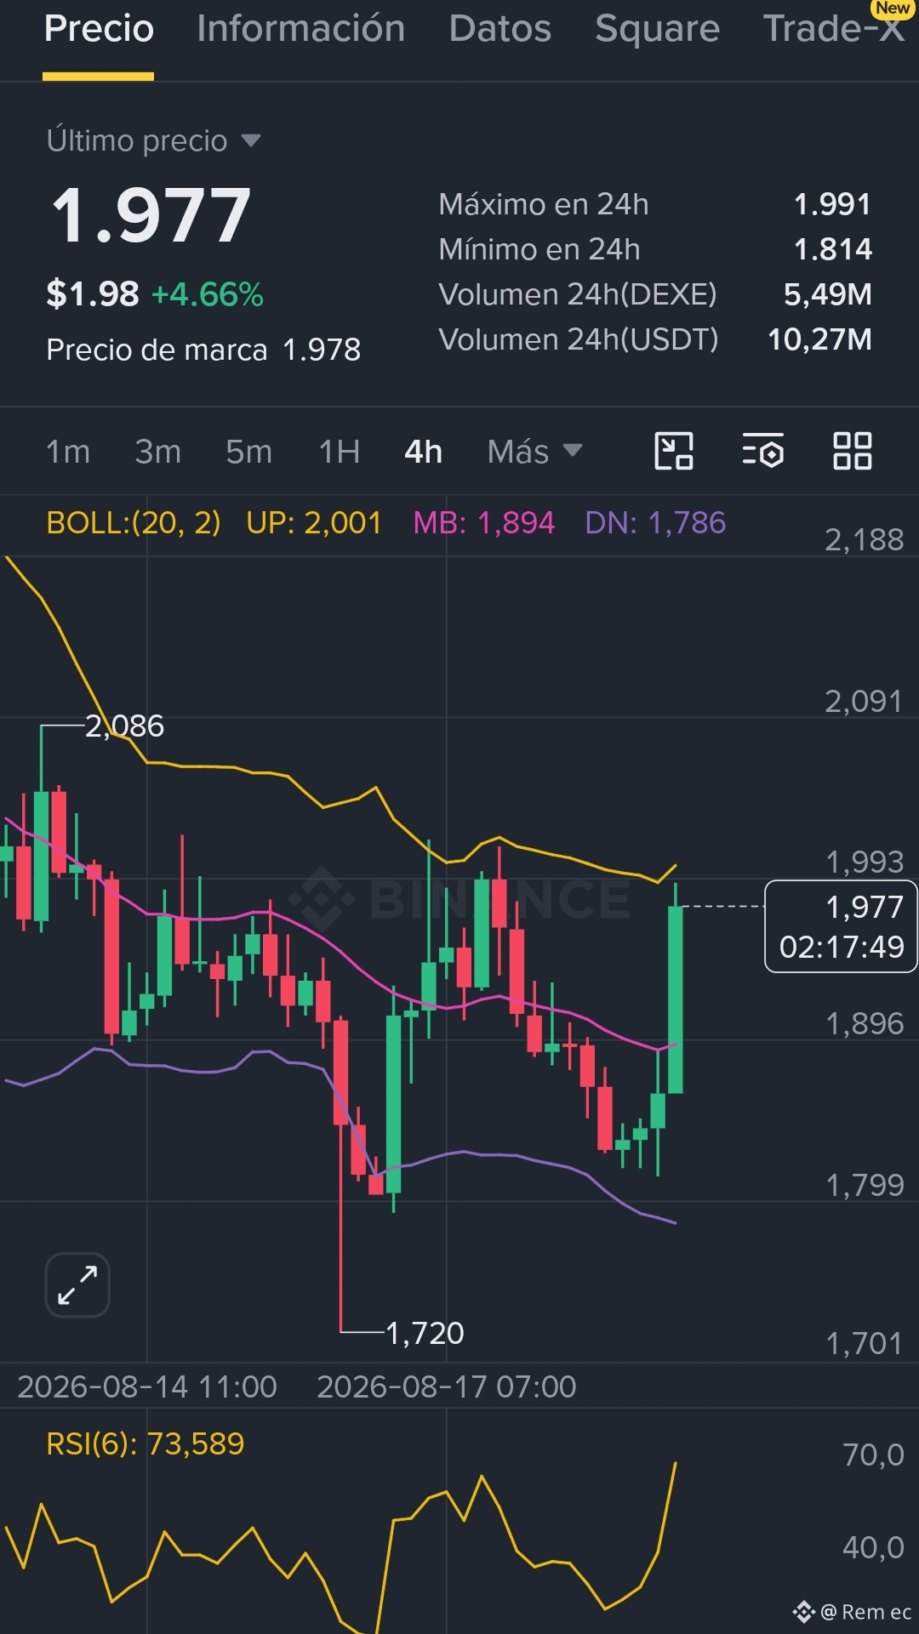This screenshot has width=919, height=1634.
Task: Select the 1H timeframe
Action: click(340, 452)
